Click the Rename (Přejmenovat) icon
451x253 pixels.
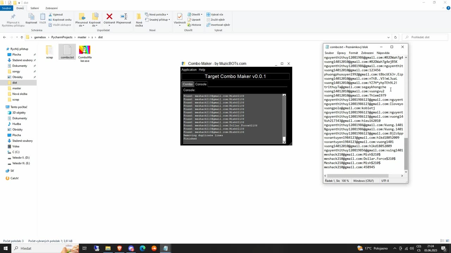[124, 19]
